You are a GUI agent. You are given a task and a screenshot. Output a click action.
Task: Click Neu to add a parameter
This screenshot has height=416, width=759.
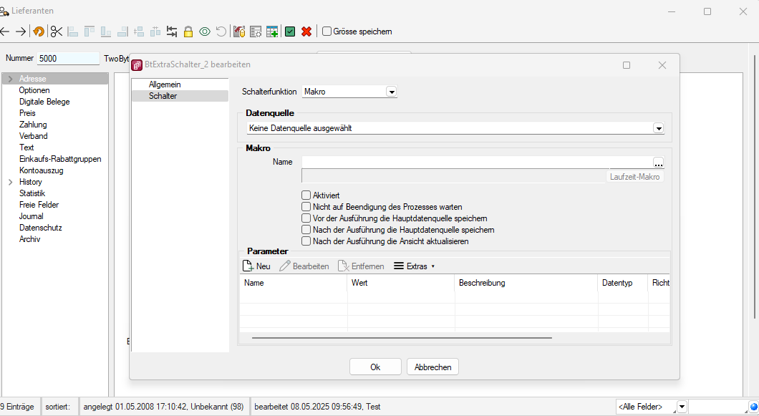257,266
